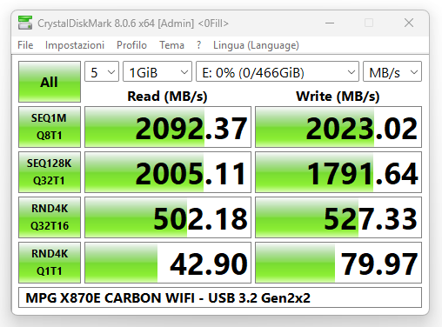The image size is (442, 327).
Task: Click the CrystalDiskMark app icon in title bar
Action: pyautogui.click(x=25, y=23)
